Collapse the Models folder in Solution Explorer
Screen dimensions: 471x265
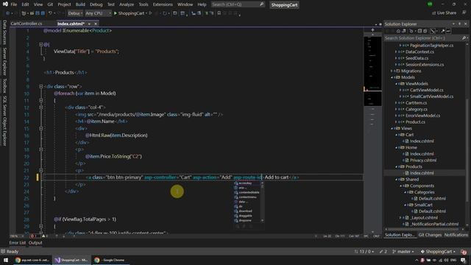click(392, 77)
